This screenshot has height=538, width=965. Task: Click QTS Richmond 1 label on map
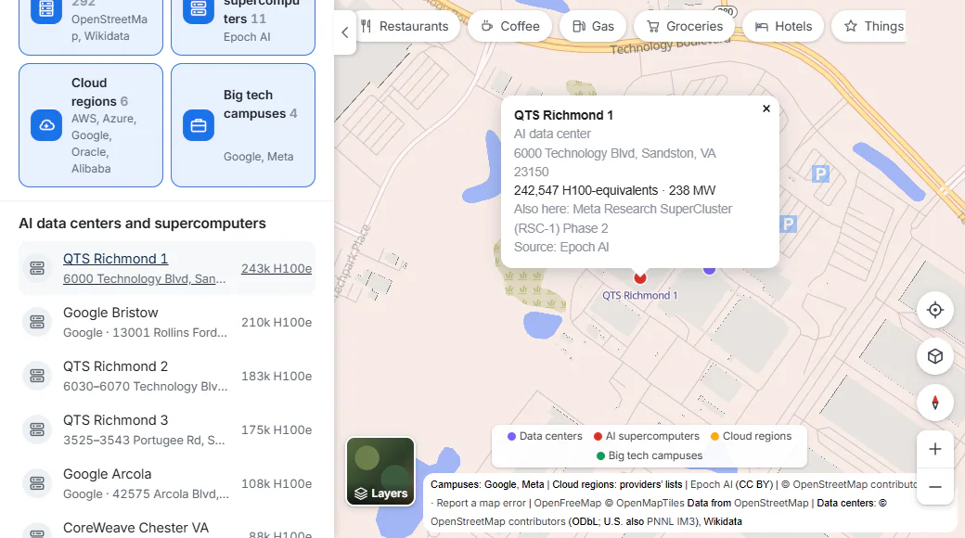[x=639, y=296]
